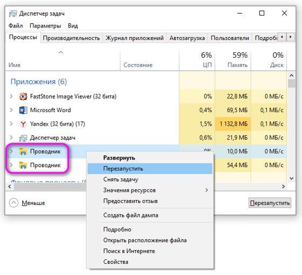The width and height of the screenshot is (302, 275).
Task: Expand the Yandex (32 бита) process group
Action: [x=11, y=123]
